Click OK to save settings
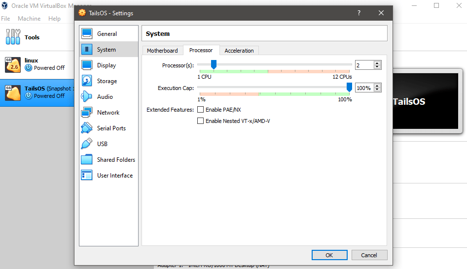The width and height of the screenshot is (467, 269). point(329,255)
